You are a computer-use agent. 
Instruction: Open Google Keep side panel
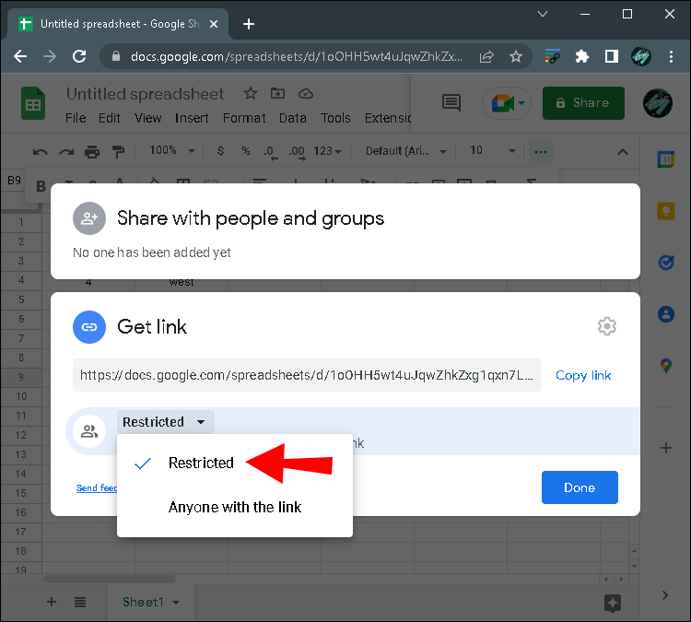[666, 211]
